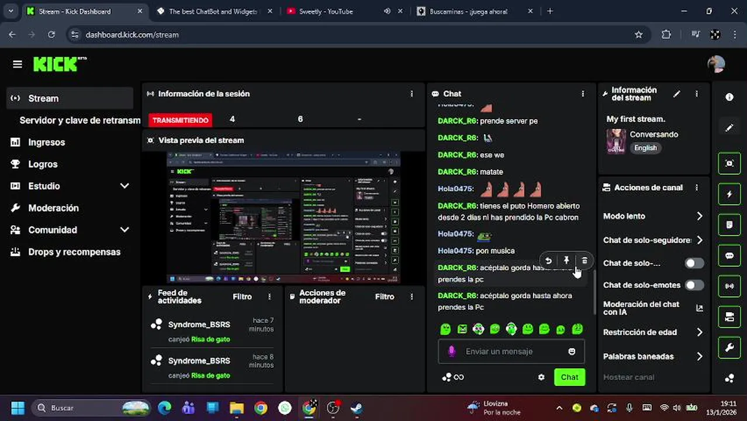Toggle Chat de solo-emotes switch
Viewport: 747px width, 421px height.
pos(694,285)
